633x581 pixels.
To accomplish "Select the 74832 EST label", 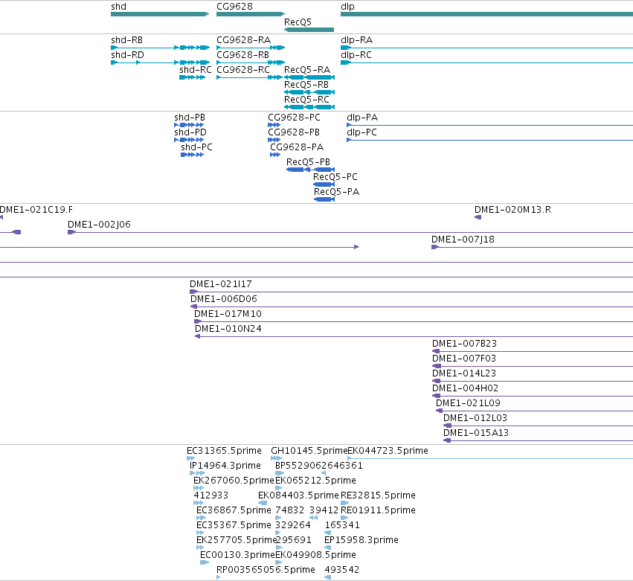I will [x=290, y=511].
